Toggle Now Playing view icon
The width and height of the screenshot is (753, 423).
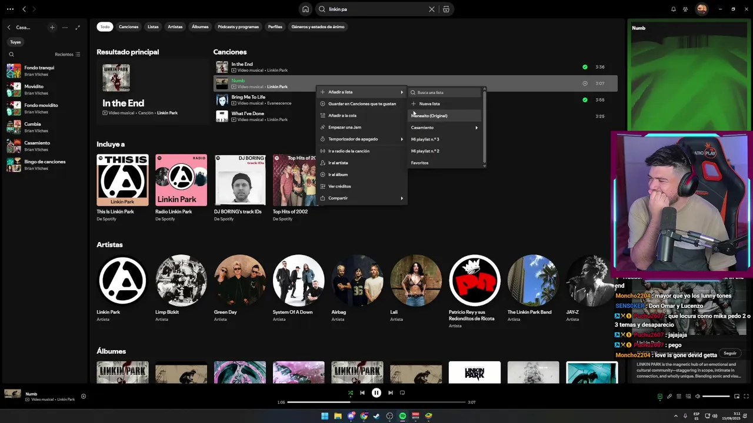[x=659, y=397]
